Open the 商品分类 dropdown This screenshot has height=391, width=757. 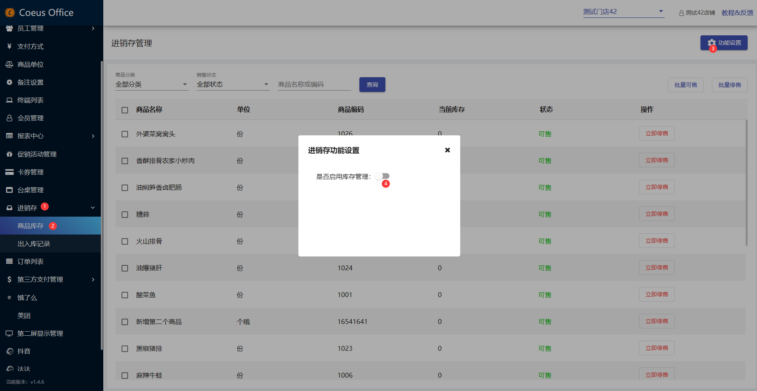(x=152, y=84)
